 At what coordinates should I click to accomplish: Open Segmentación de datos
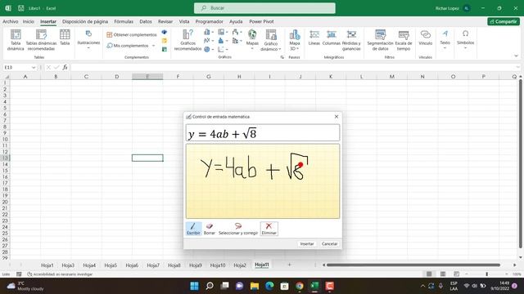380,40
